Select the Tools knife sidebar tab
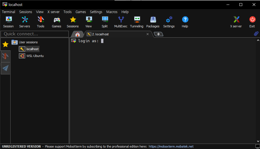Screen dimensions: 260x149 5,56
